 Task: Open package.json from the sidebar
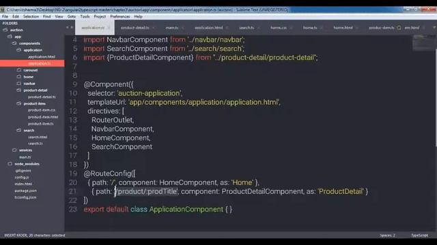pyautogui.click(x=25, y=191)
